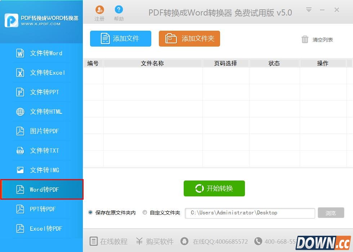Screen dimensions: 353x252
Task: Open the dropdown arrow in the title bar
Action: coord(309,10)
